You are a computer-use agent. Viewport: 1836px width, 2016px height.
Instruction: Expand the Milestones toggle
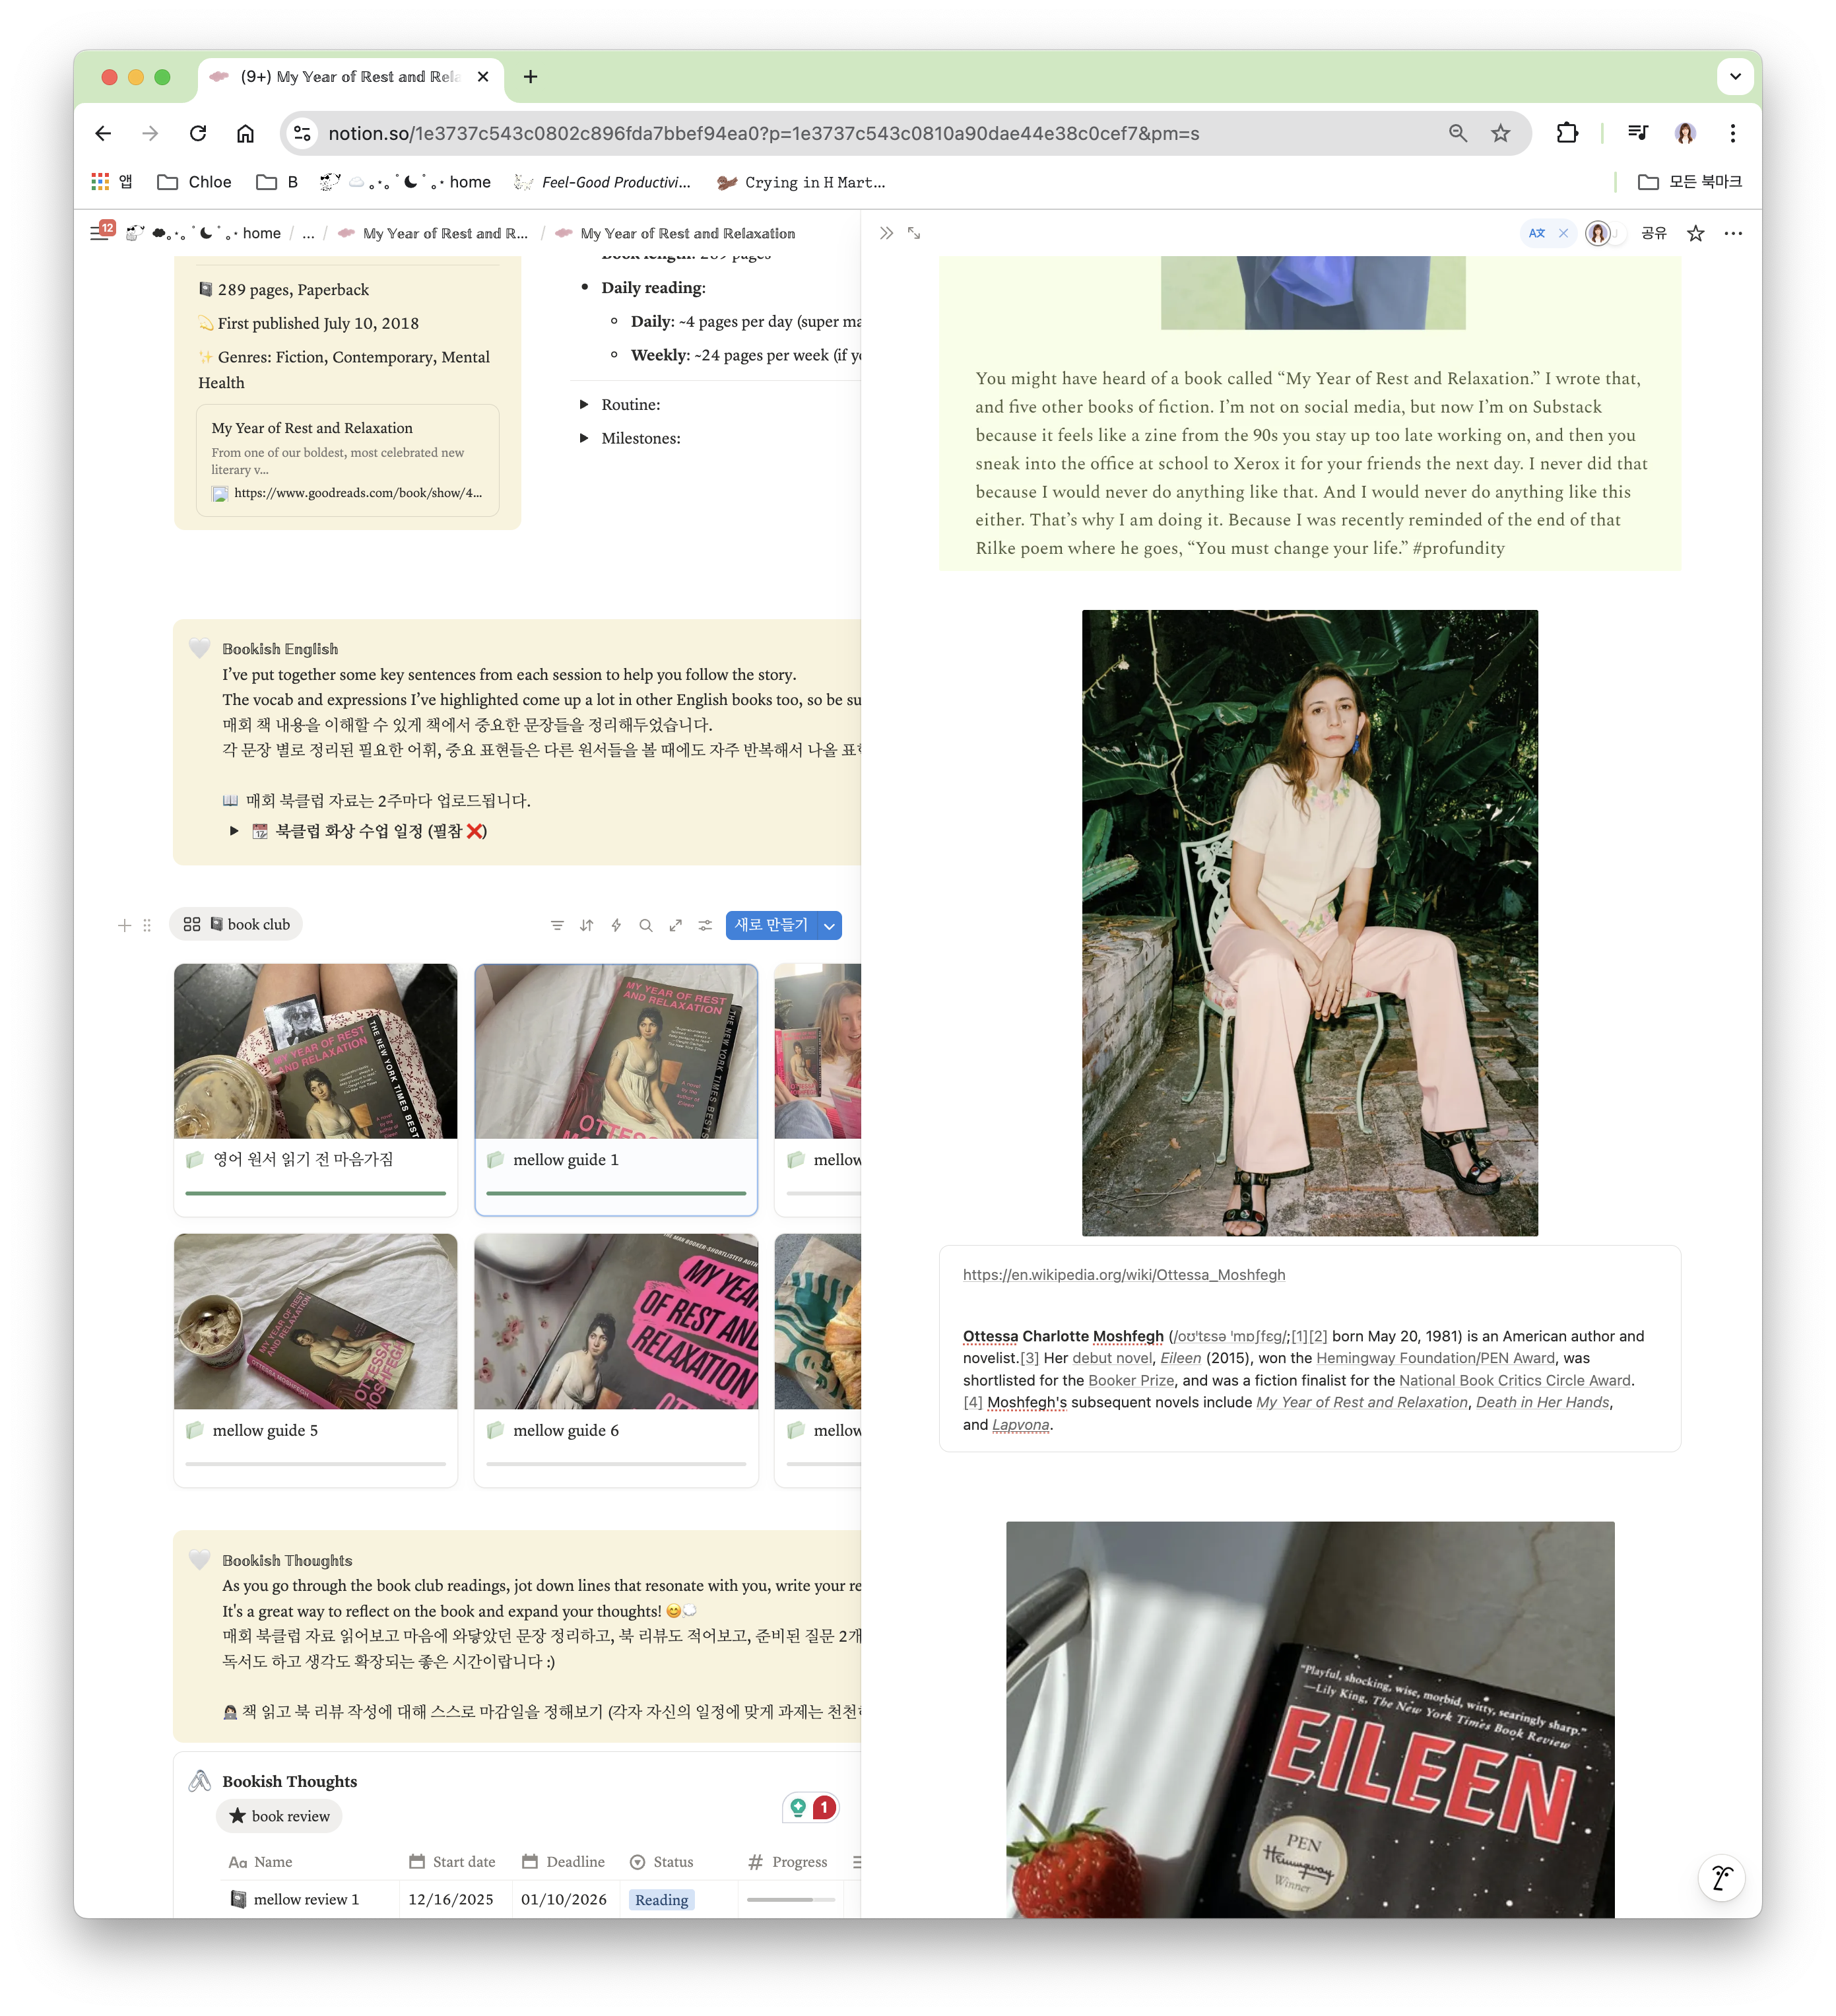point(584,439)
